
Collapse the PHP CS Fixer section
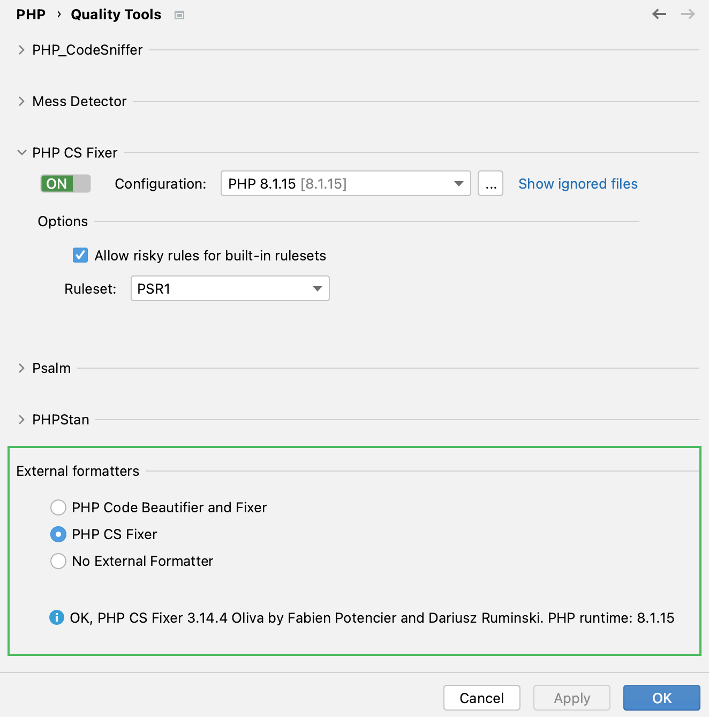(x=21, y=153)
